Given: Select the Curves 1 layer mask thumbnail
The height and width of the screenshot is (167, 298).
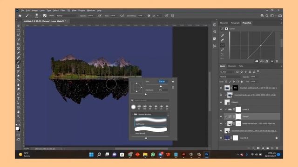Looking at the screenshot, I should (238, 116).
